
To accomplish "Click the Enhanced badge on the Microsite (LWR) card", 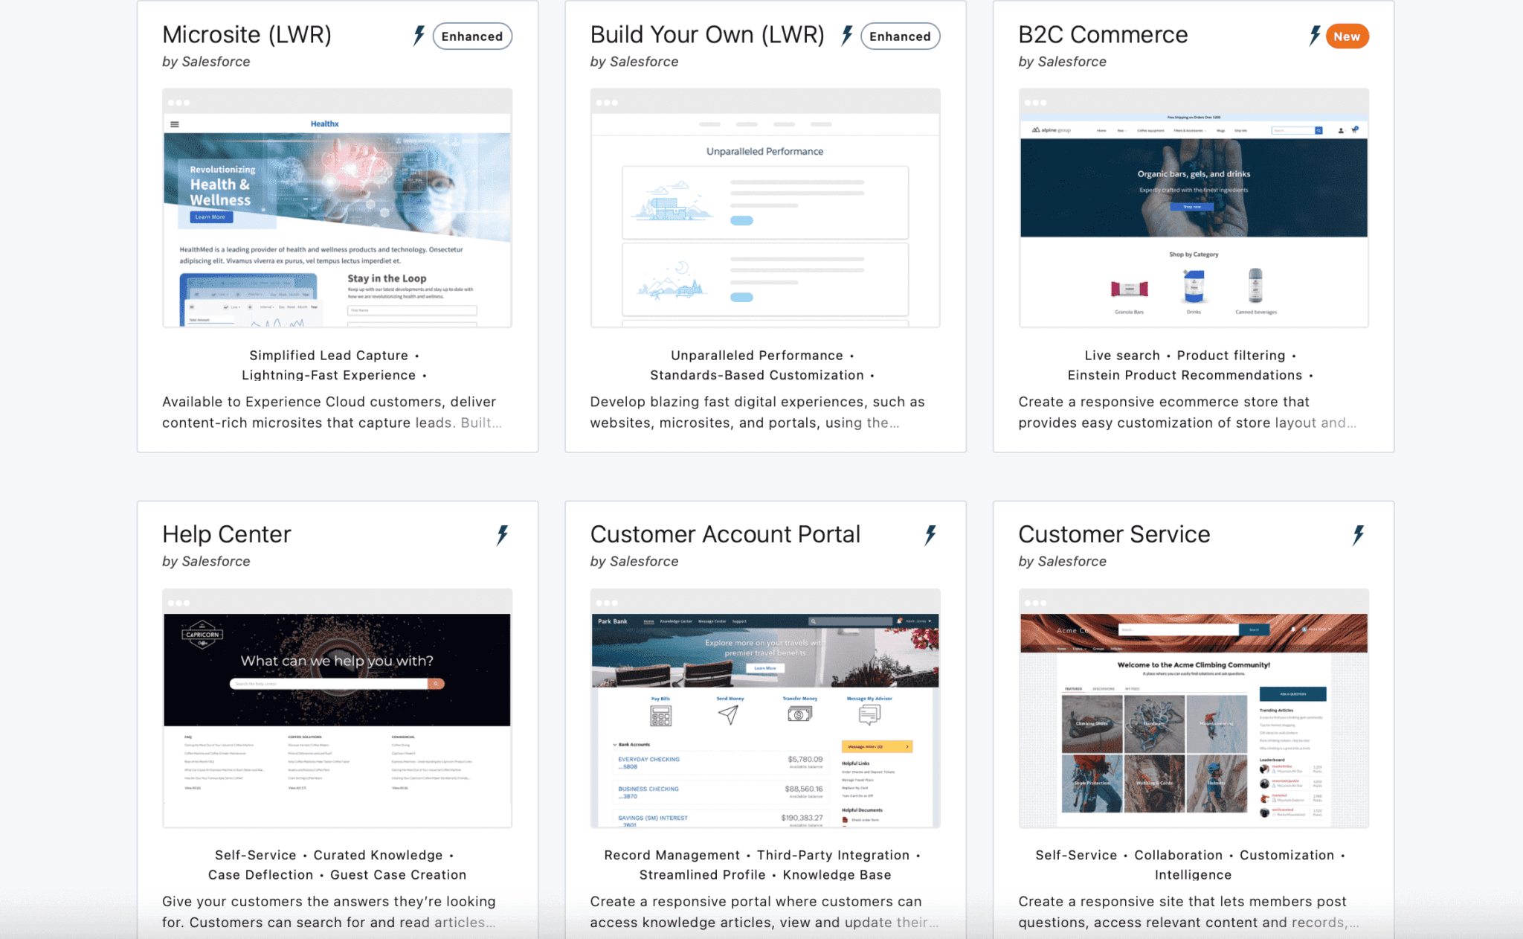I will [x=471, y=36].
